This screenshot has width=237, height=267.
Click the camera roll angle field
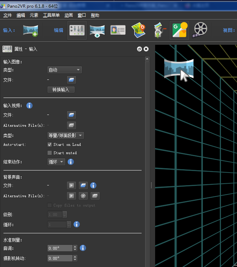click(x=60, y=258)
